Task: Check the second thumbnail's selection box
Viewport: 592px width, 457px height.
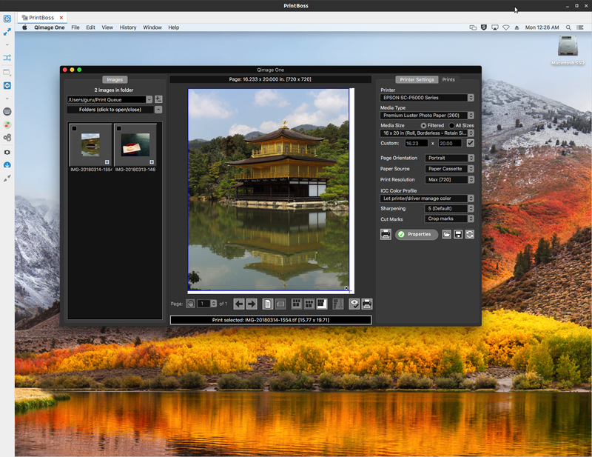Action: (x=119, y=129)
